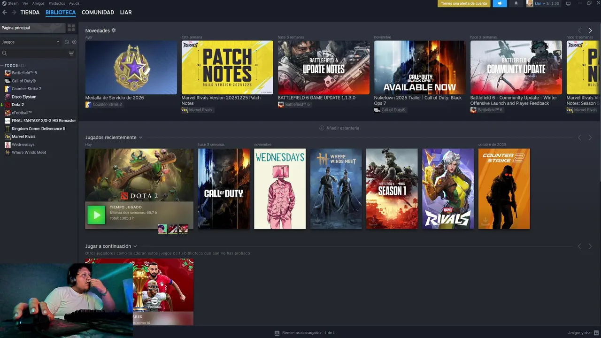Click the Battlefield 6 icon in game list

click(x=8, y=73)
